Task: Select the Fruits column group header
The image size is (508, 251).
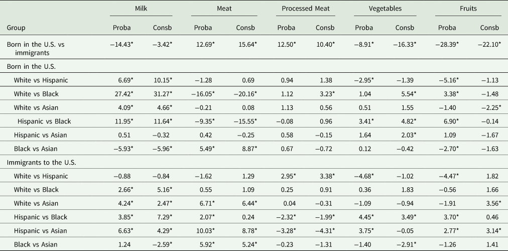Action: 468,9
